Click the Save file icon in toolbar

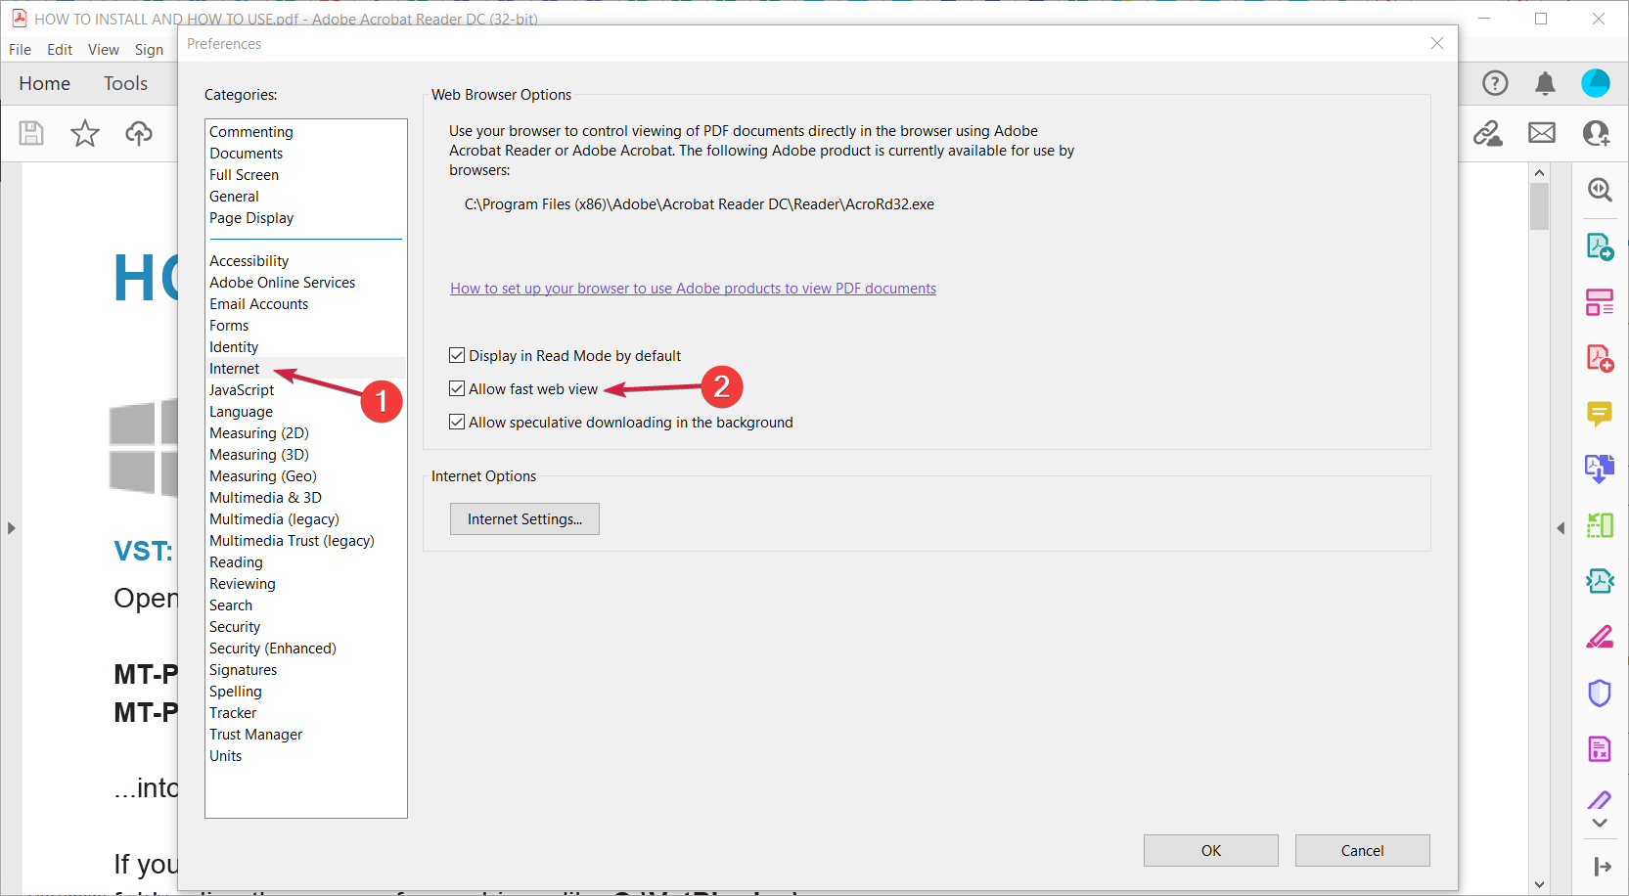point(31,133)
